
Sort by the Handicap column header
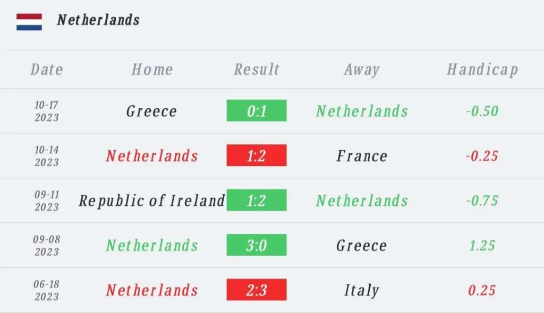point(482,69)
